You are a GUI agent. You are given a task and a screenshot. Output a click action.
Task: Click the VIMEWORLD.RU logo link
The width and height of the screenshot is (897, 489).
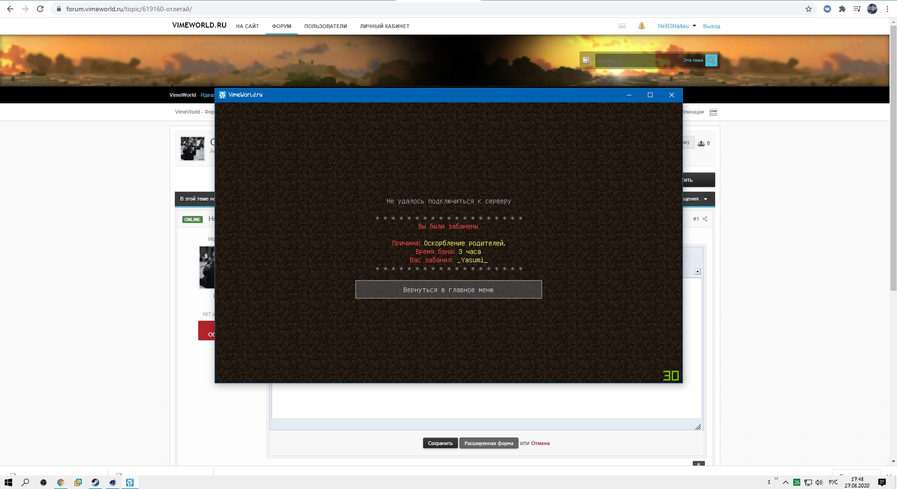pos(199,25)
